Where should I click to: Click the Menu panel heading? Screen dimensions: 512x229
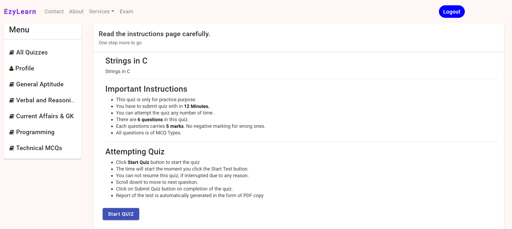pos(19,29)
